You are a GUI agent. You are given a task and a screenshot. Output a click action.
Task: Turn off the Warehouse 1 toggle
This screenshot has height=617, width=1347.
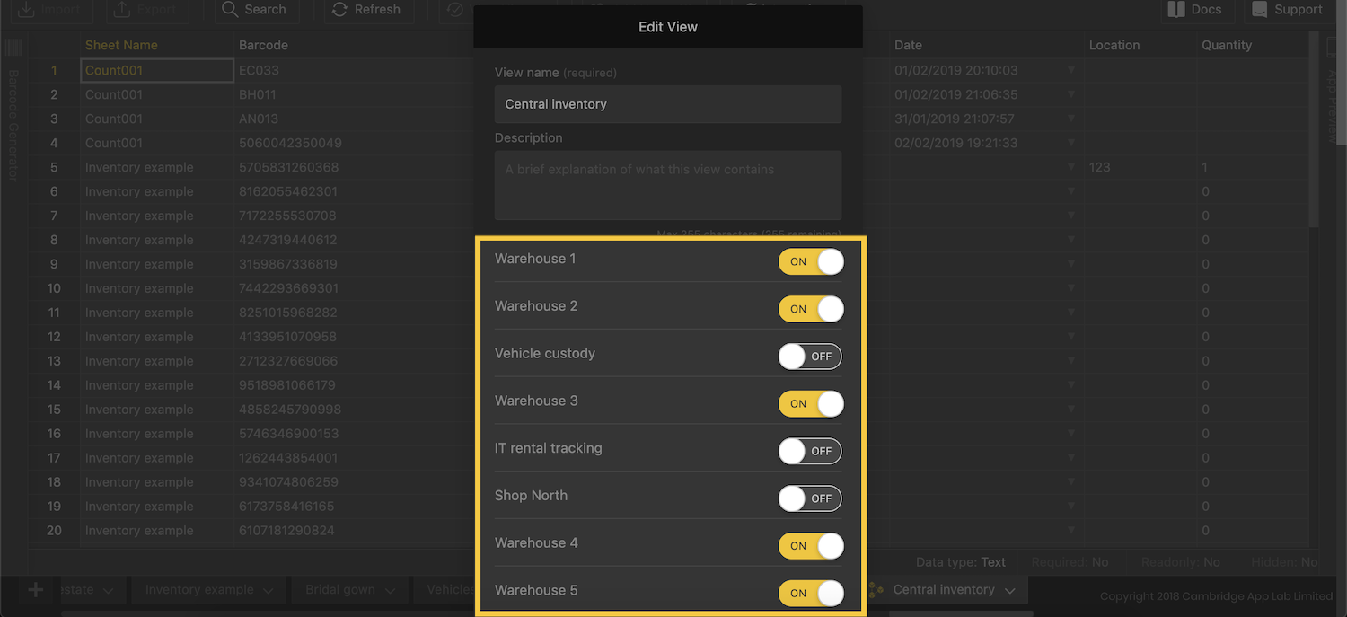(x=810, y=261)
